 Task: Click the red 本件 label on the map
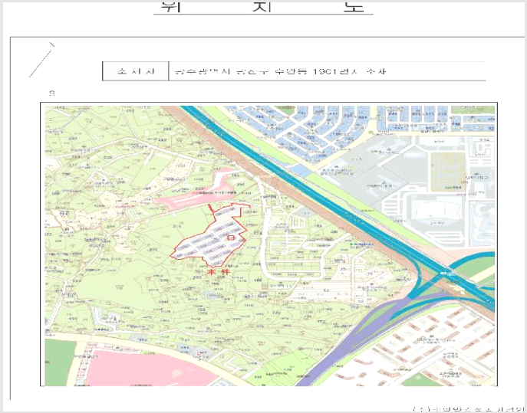tap(218, 271)
